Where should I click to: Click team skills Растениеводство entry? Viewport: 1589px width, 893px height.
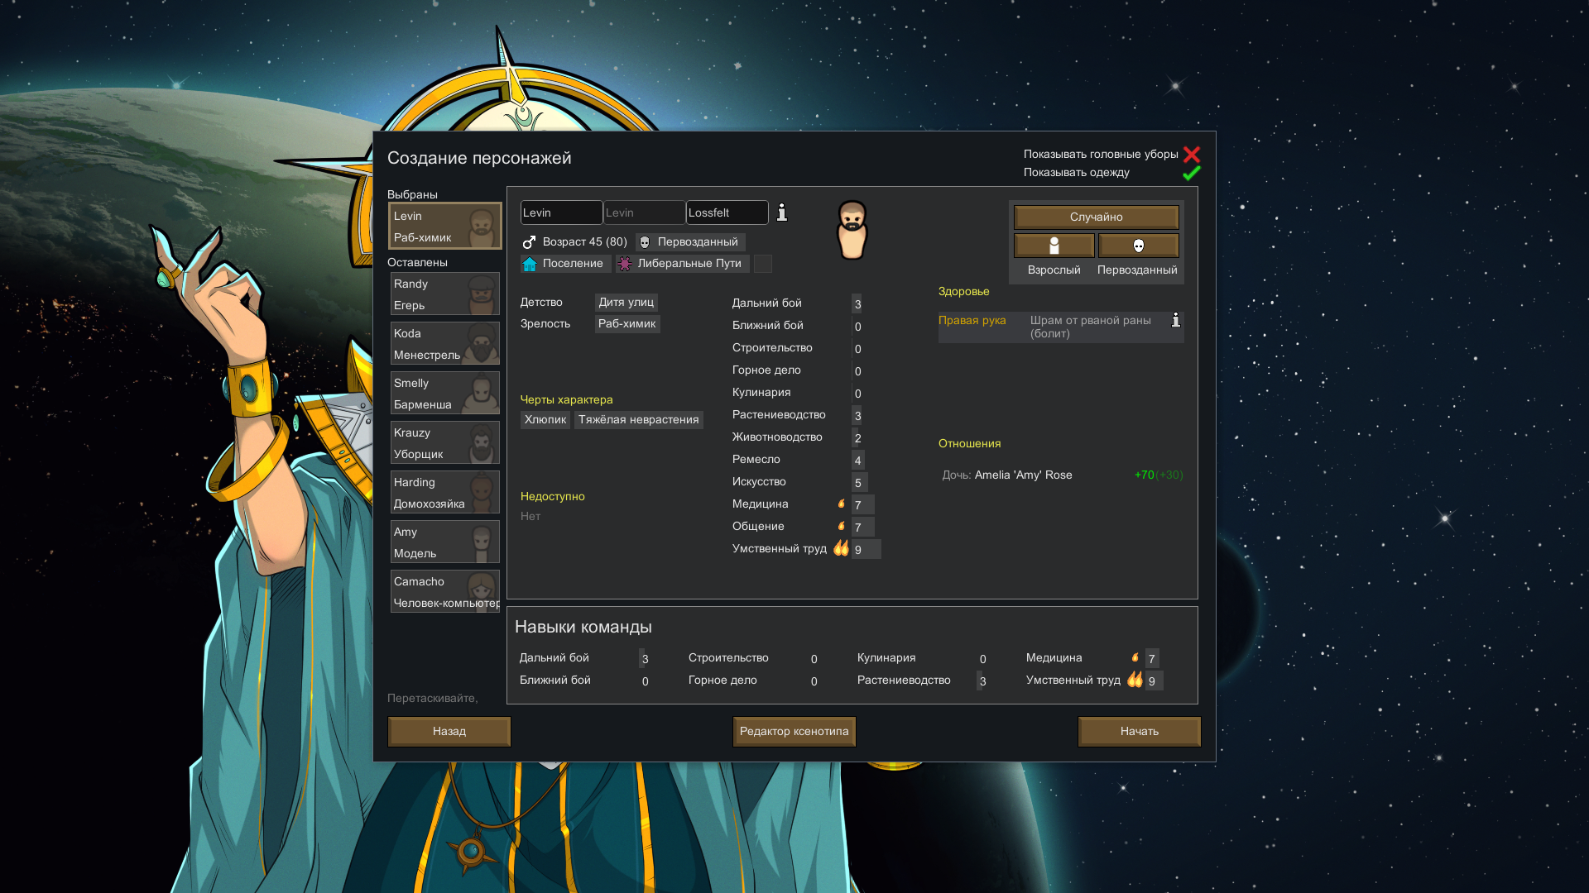[922, 680]
